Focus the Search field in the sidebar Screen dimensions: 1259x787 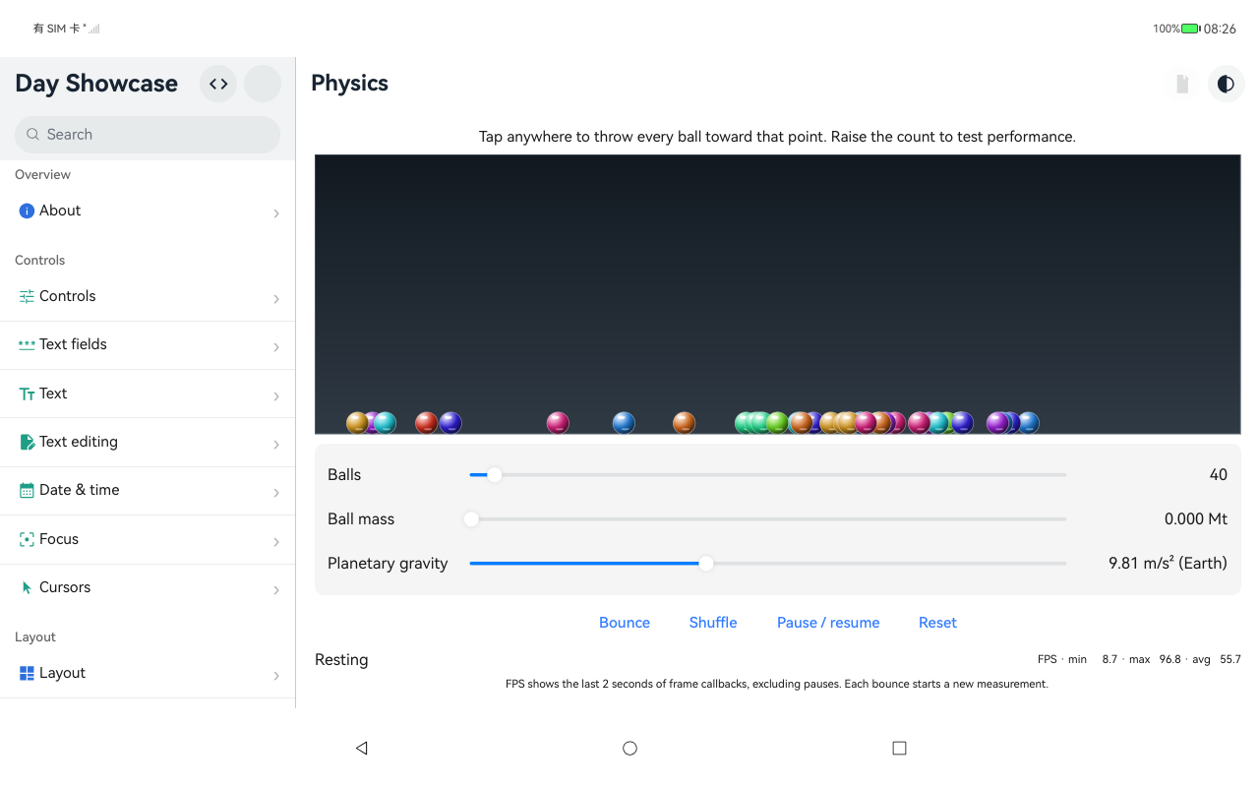click(148, 135)
